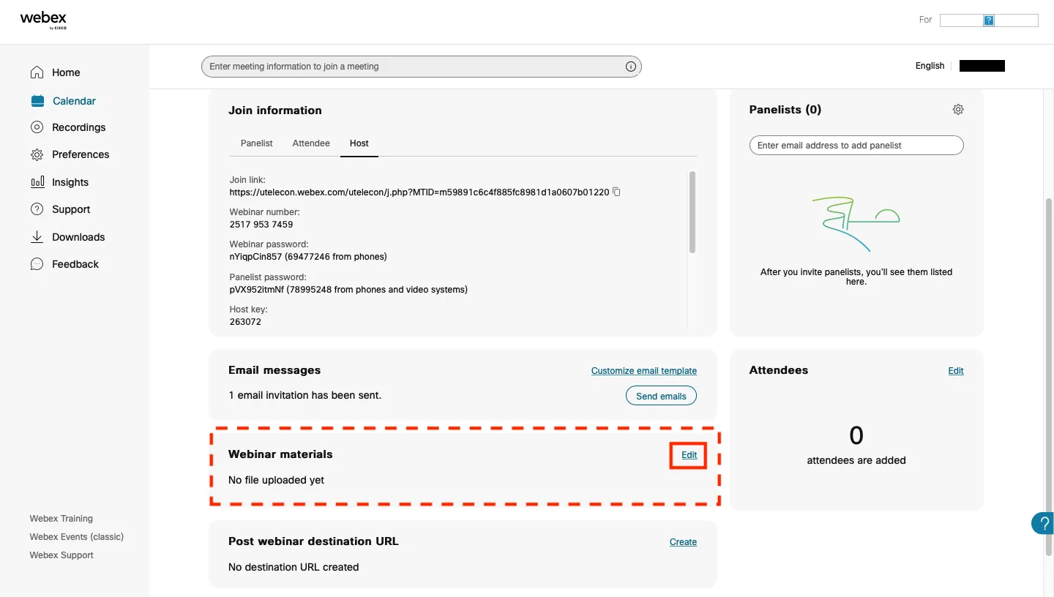
Task: Open the English language selector
Action: click(930, 66)
